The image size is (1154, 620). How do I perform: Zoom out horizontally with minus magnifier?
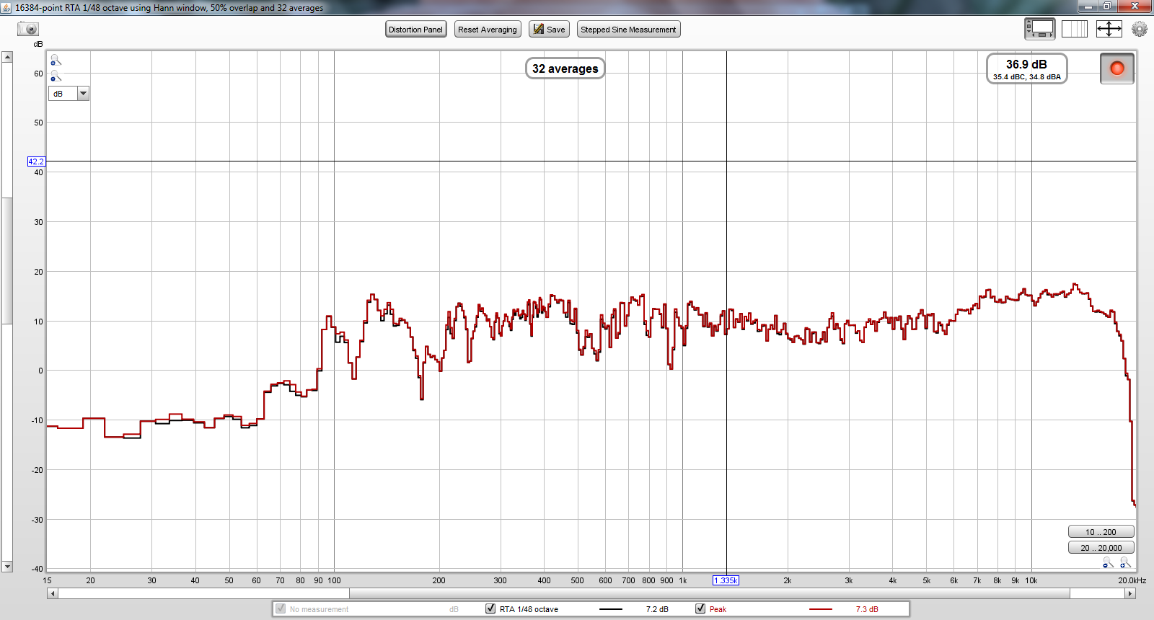[1109, 563]
